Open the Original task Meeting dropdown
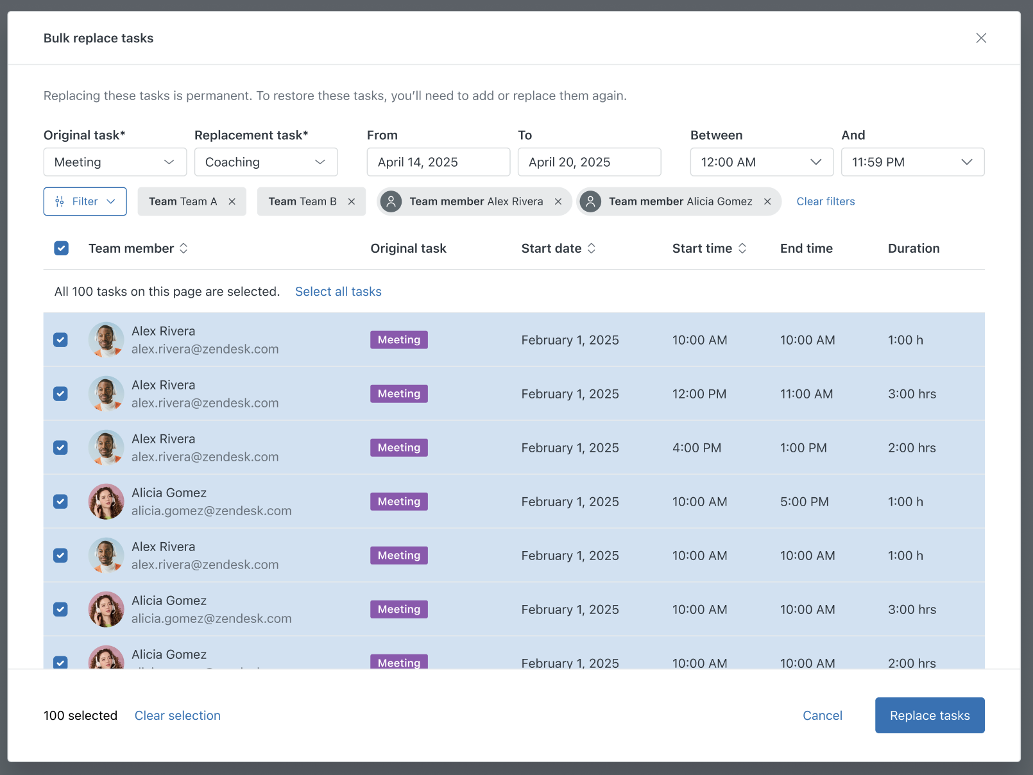Viewport: 1033px width, 775px height. click(x=115, y=162)
